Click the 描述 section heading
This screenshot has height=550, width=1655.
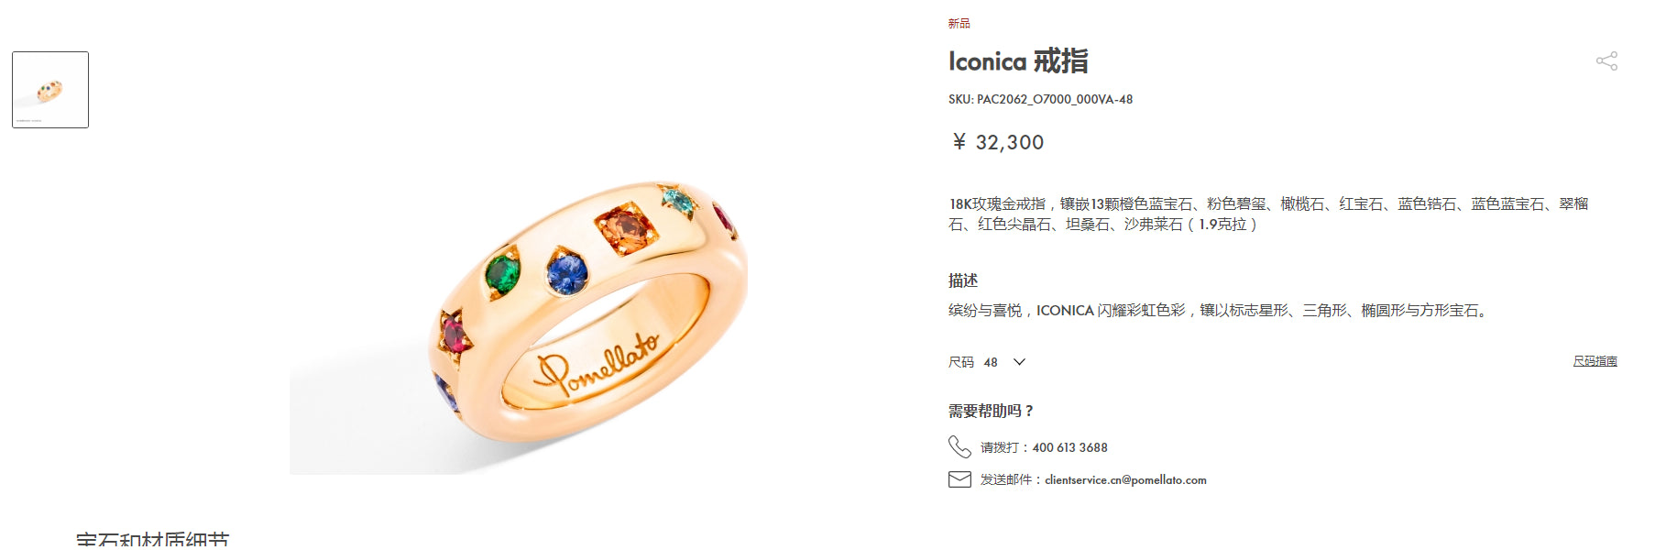click(x=963, y=280)
